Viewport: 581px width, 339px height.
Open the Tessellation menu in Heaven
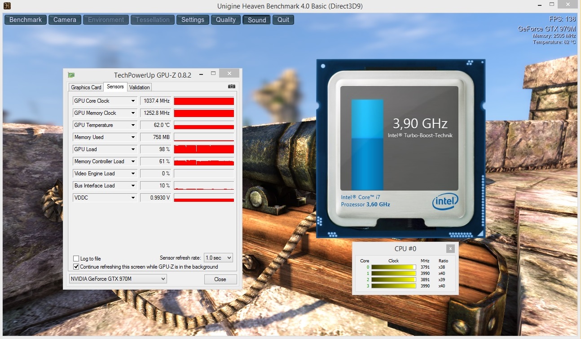point(153,20)
